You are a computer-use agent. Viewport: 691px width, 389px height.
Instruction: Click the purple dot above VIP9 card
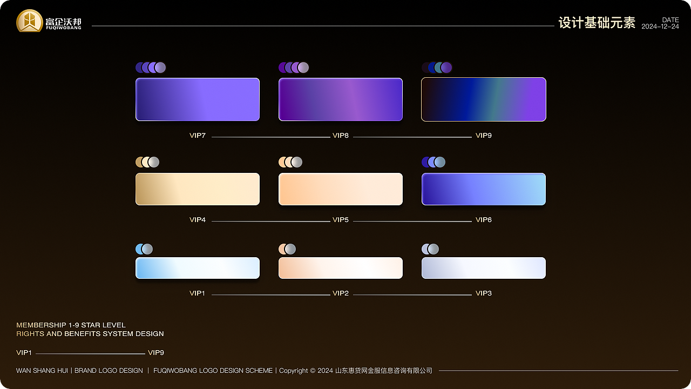coord(446,68)
